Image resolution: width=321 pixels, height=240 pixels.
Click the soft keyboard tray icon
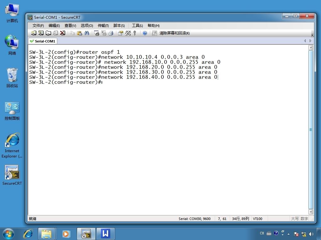[x=269, y=233]
